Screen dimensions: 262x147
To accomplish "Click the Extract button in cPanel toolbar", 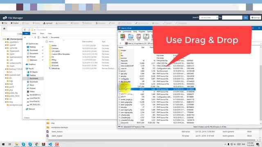I will 167,23.
